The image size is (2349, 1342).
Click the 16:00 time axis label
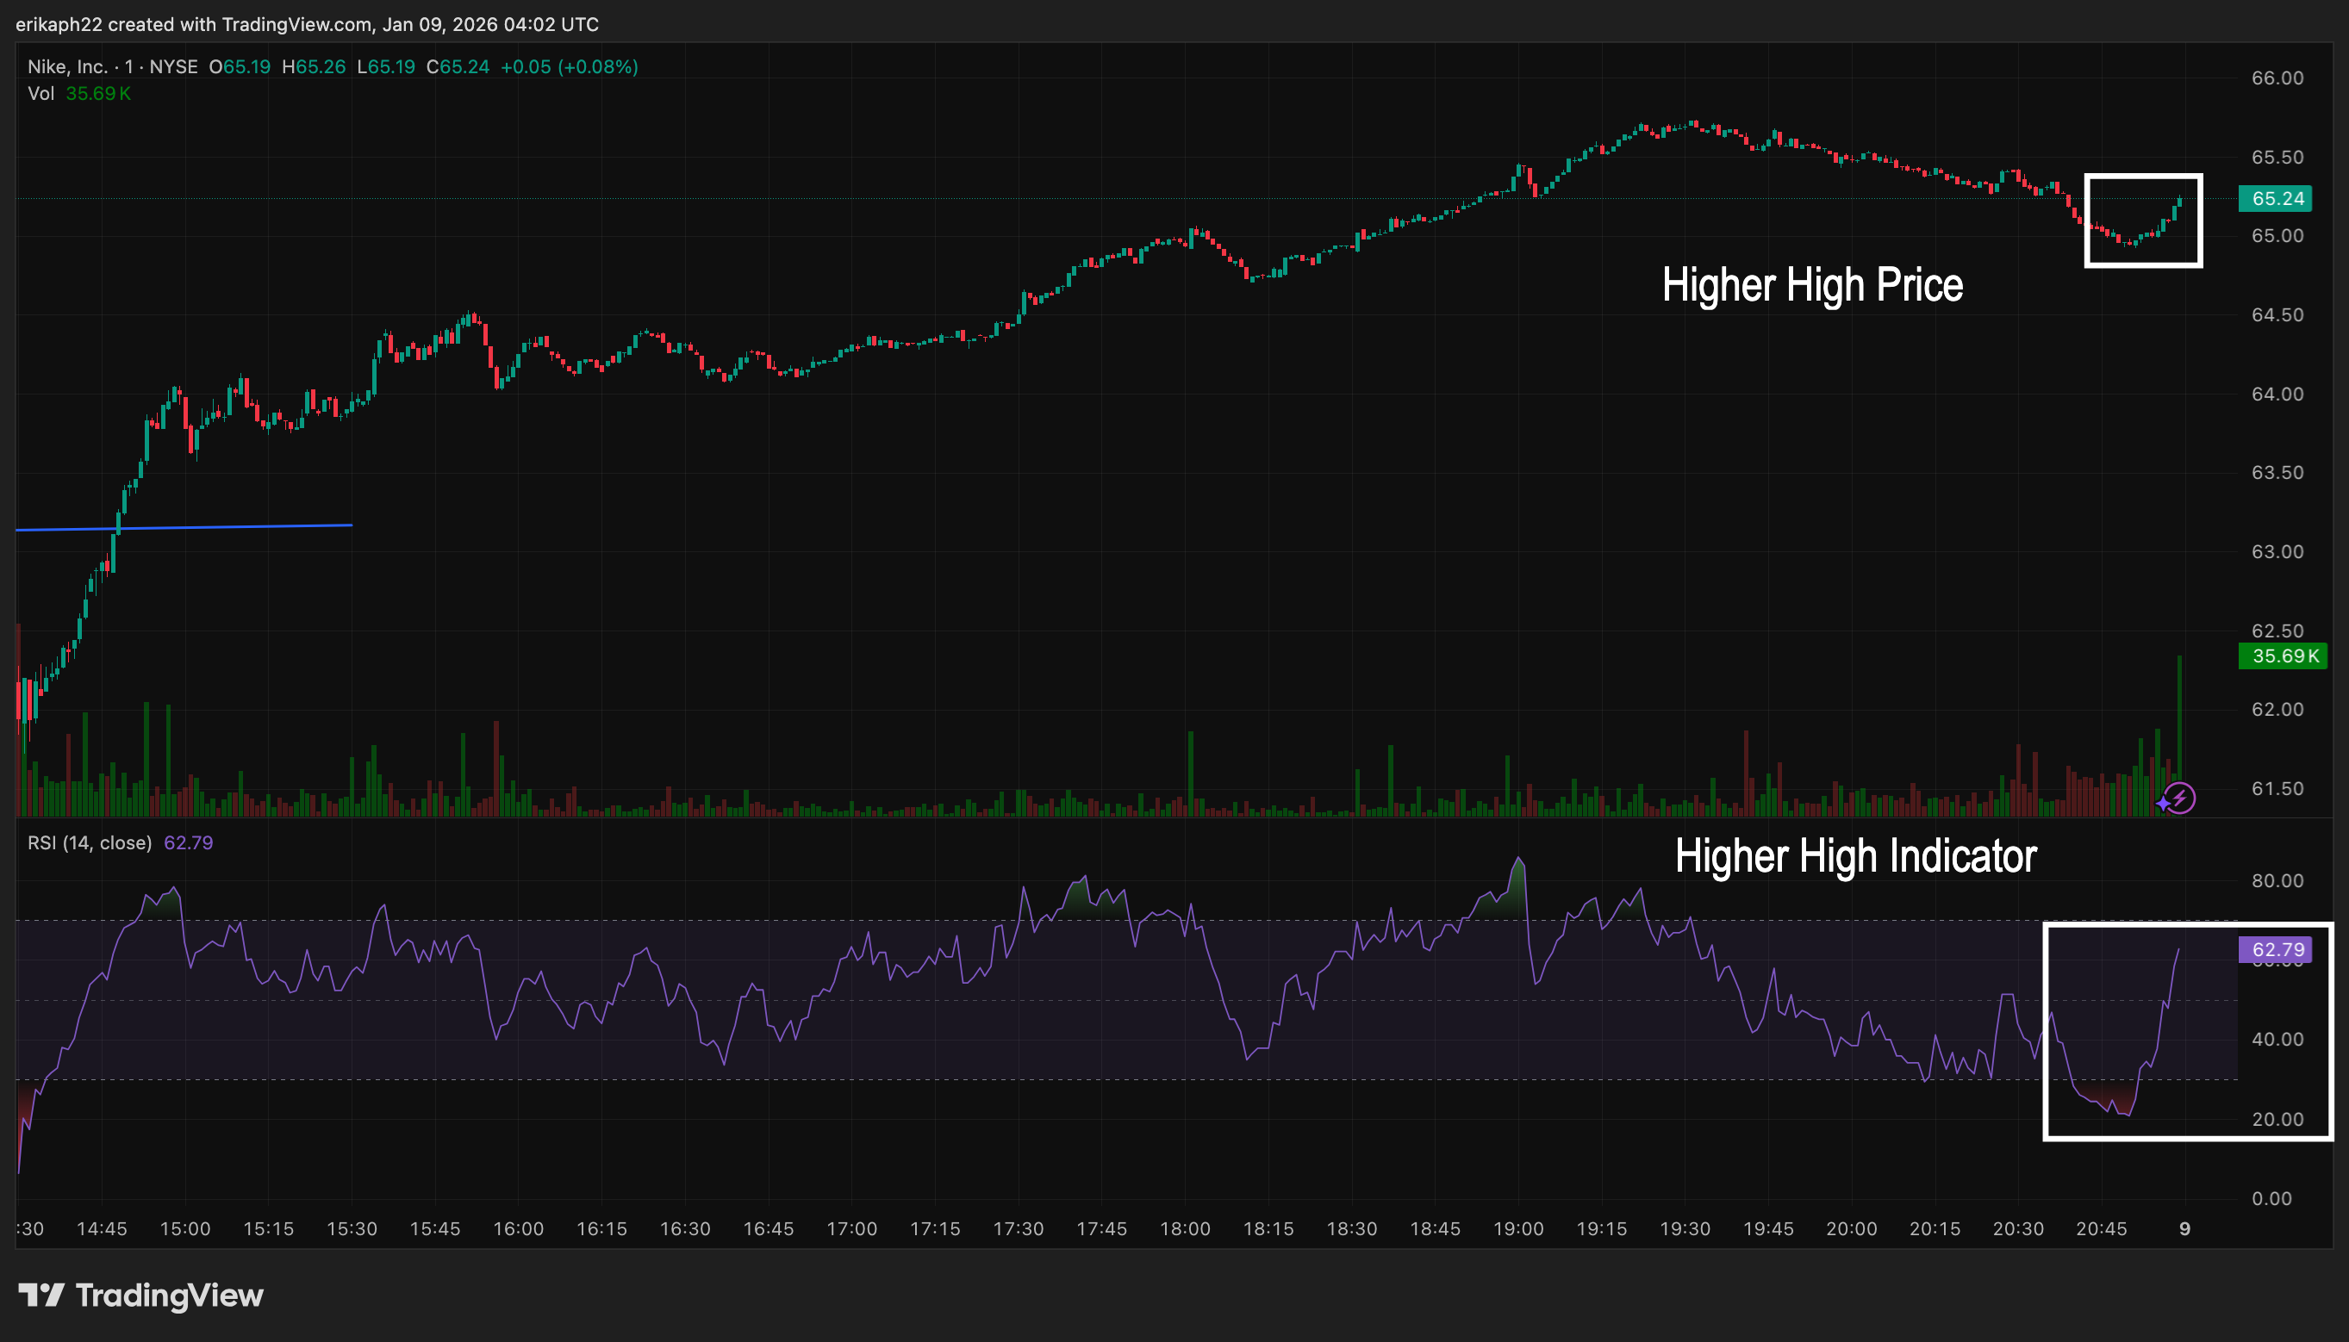(x=518, y=1228)
